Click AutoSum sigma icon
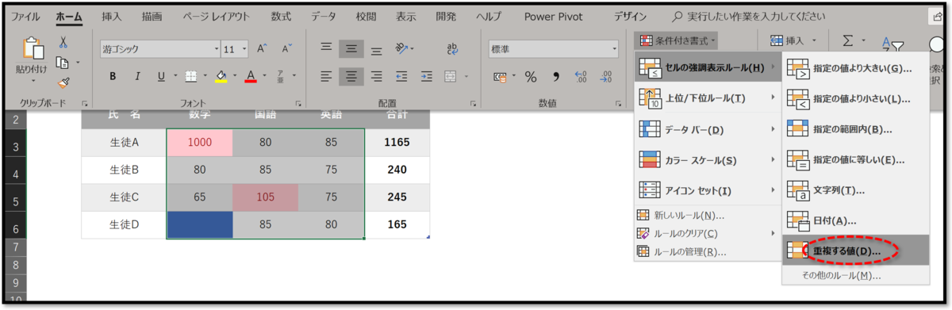 [x=848, y=40]
